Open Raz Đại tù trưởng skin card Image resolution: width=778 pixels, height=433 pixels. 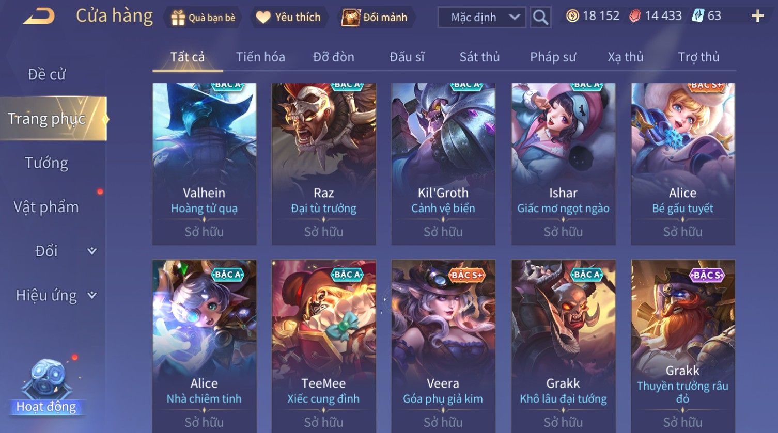pyautogui.click(x=323, y=164)
